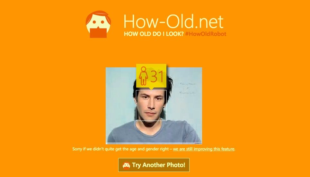Viewport: 310px width, 177px height.
Task: Click the How-Old.net title text
Action: pos(173,21)
